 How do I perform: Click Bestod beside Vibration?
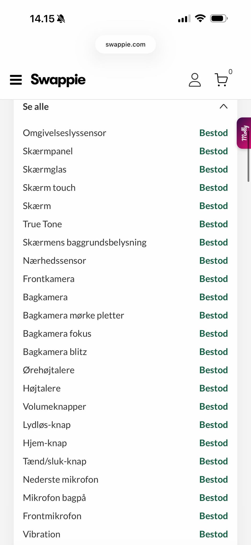[213, 534]
